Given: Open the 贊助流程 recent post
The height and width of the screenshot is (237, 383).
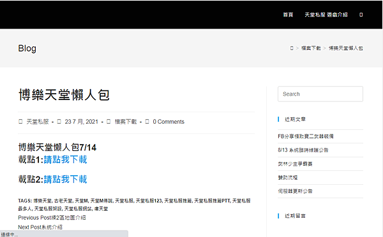Looking at the screenshot, I should click(x=288, y=178).
